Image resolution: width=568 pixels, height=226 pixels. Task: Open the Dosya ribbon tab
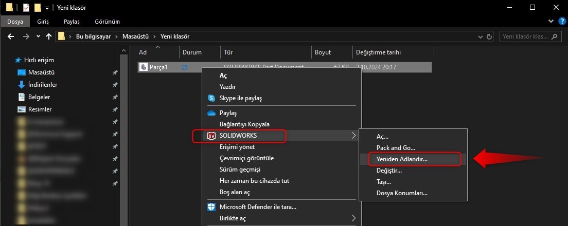click(15, 22)
